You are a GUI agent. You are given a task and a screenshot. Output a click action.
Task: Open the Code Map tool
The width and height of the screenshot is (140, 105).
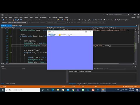coord(82,20)
